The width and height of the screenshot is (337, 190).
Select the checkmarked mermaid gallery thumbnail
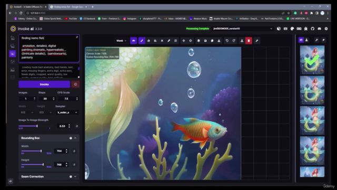coord(312,60)
